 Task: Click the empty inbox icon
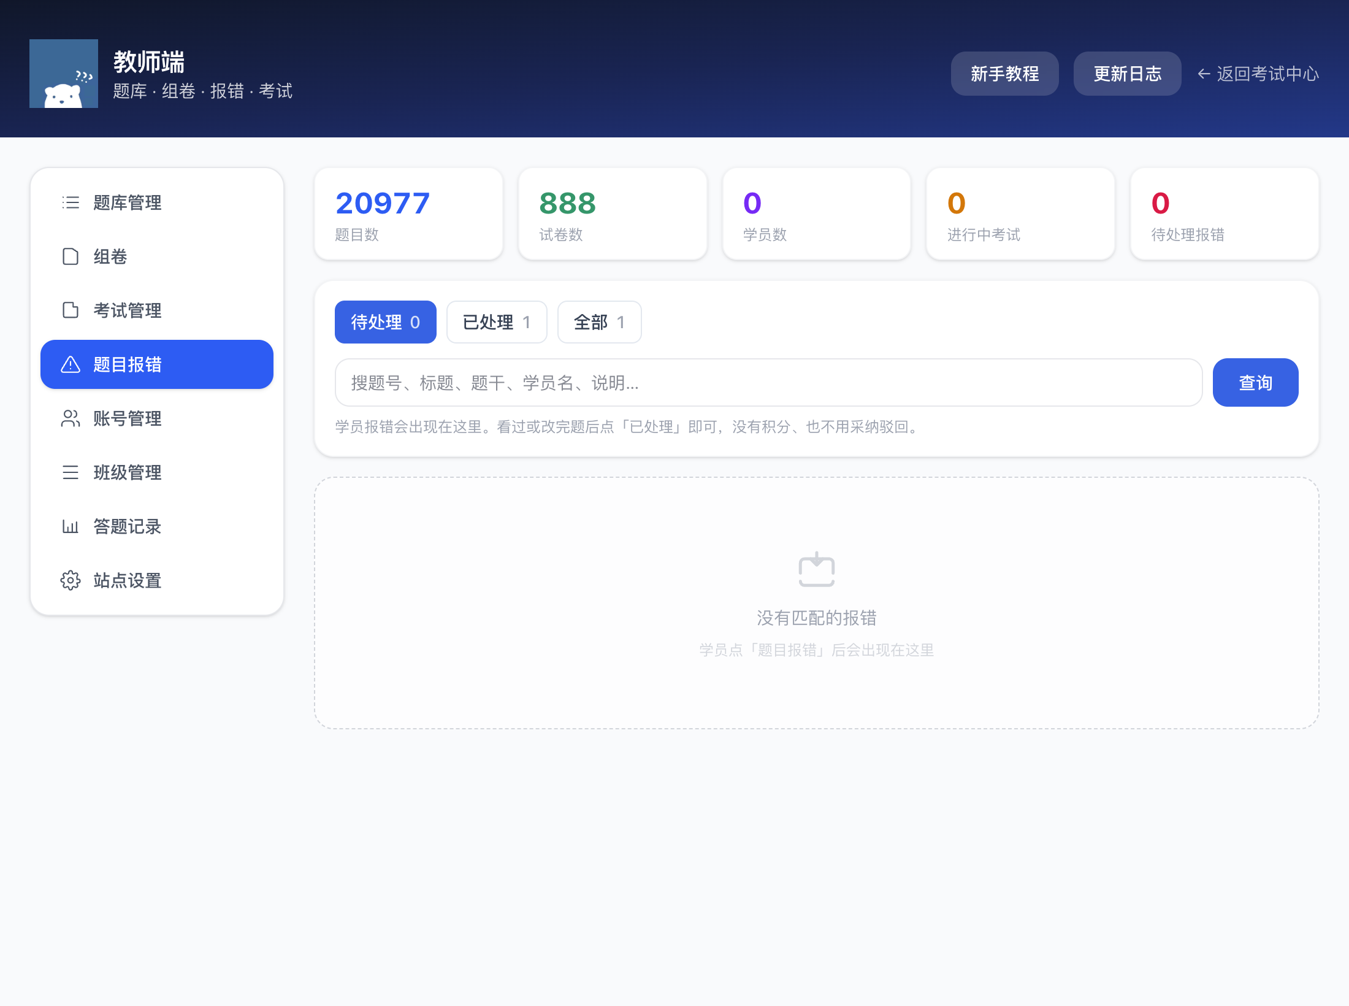tap(817, 570)
